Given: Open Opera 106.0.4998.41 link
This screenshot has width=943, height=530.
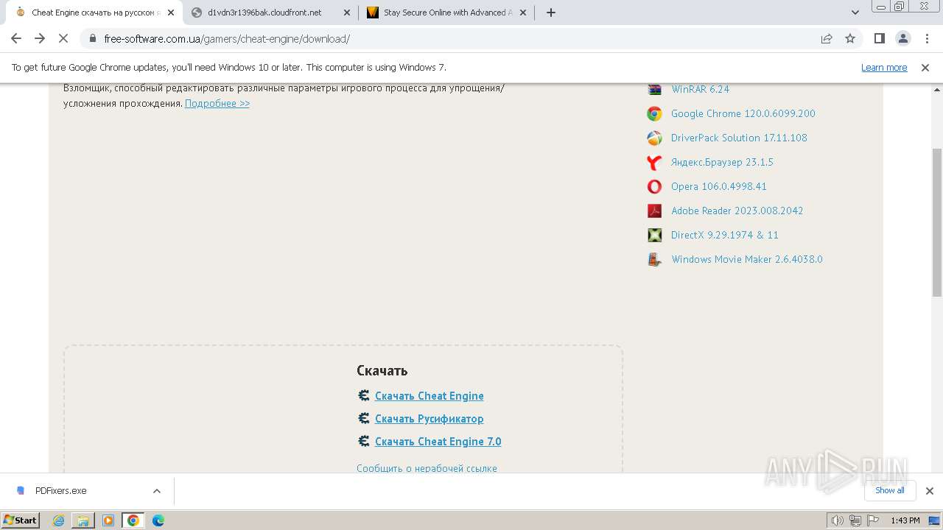Looking at the screenshot, I should coord(719,186).
